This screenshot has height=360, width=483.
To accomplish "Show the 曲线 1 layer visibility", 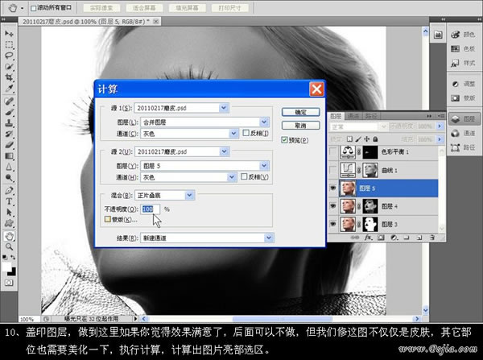I will click(333, 170).
